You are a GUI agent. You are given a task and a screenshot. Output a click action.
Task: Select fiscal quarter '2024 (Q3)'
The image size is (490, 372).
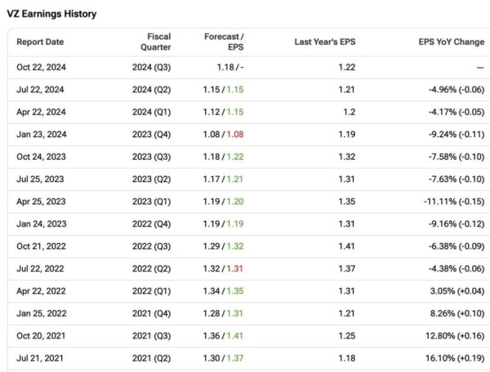(152, 67)
